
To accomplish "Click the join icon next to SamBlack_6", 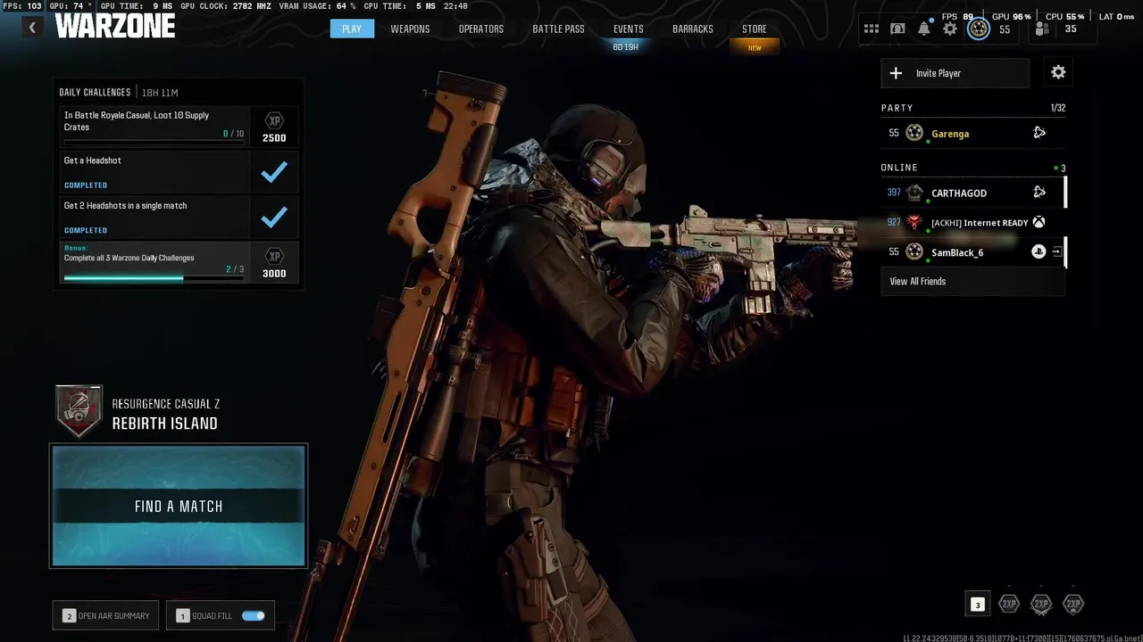I will point(1056,252).
